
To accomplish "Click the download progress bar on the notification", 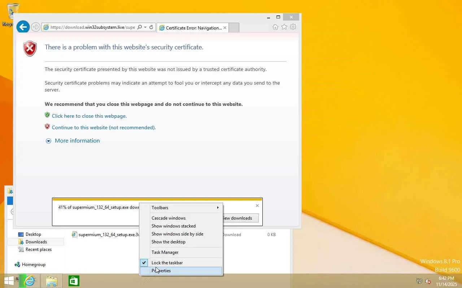I will (157, 199).
